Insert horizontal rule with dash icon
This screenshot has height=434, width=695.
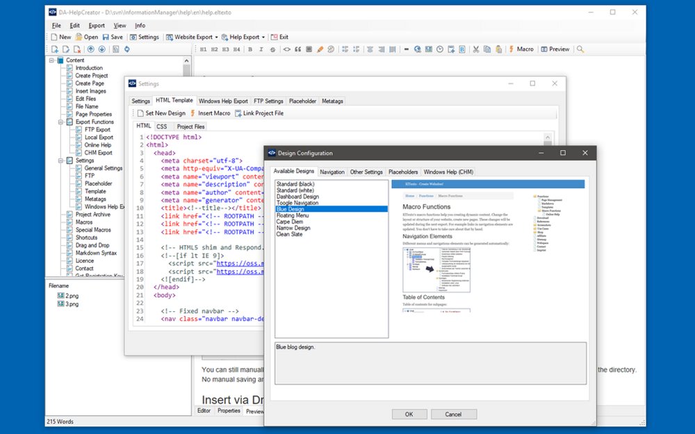tap(406, 49)
